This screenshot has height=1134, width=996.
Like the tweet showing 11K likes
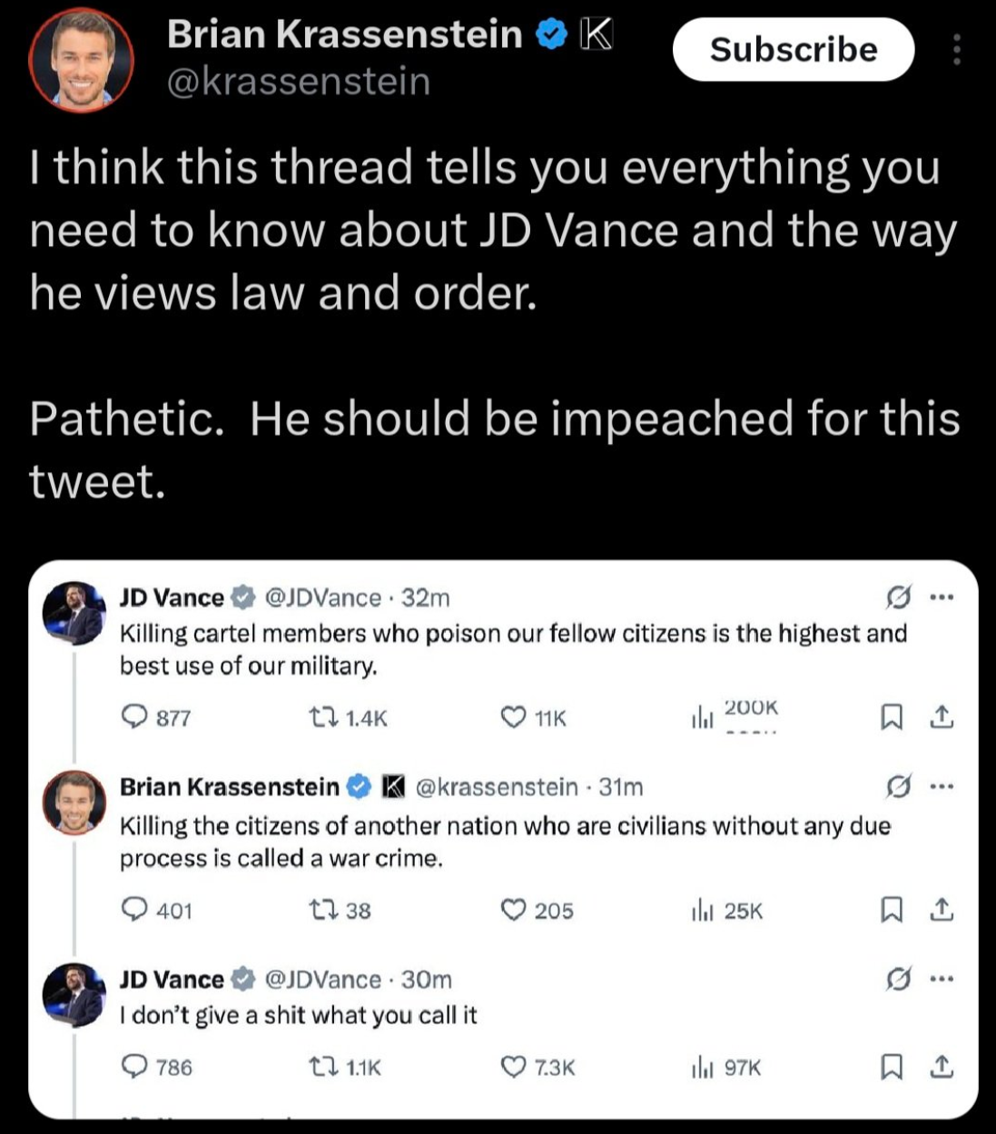[513, 718]
